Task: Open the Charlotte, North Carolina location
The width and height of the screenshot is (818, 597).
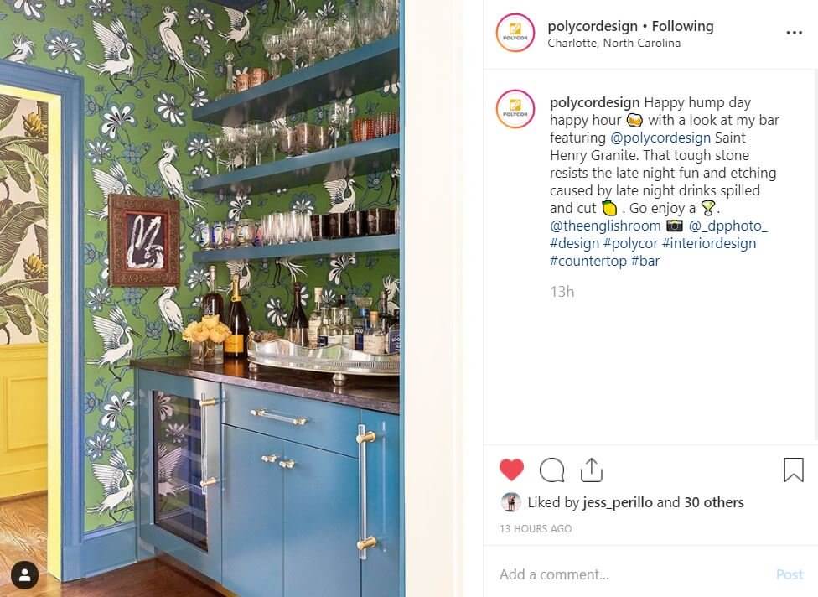Action: [x=614, y=44]
